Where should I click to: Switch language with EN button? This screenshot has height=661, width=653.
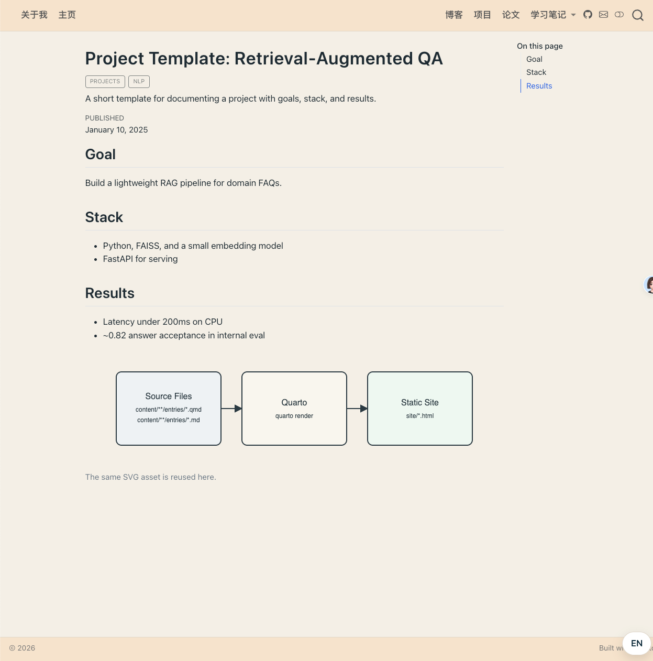(637, 643)
